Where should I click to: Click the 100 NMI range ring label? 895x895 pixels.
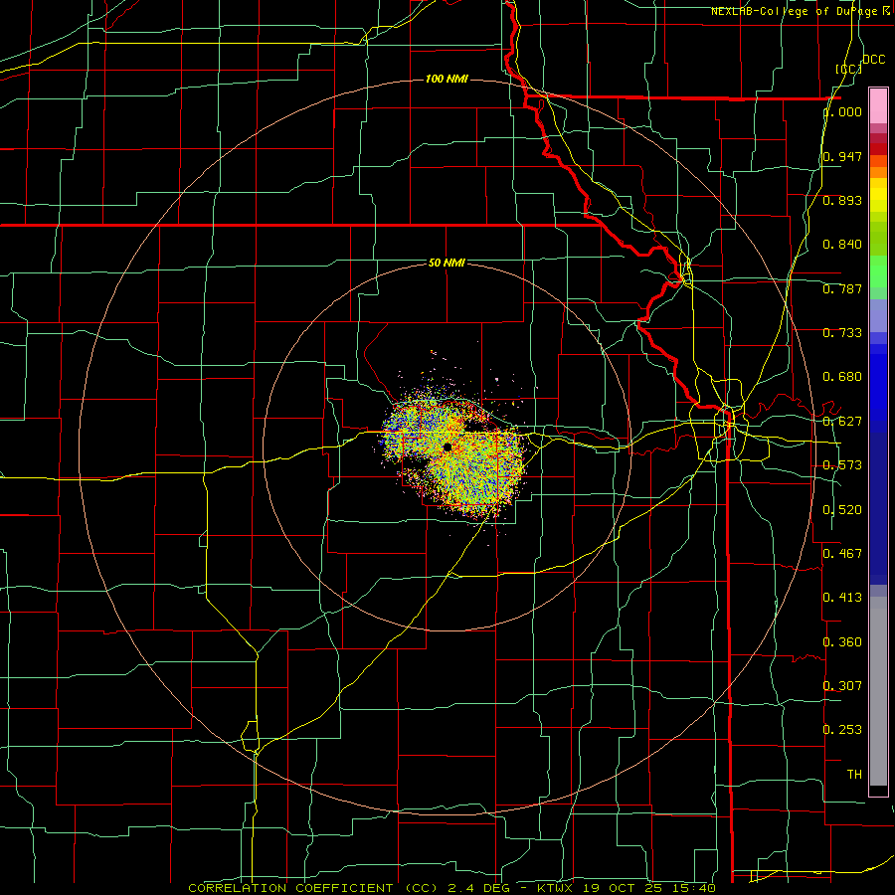pos(447,79)
